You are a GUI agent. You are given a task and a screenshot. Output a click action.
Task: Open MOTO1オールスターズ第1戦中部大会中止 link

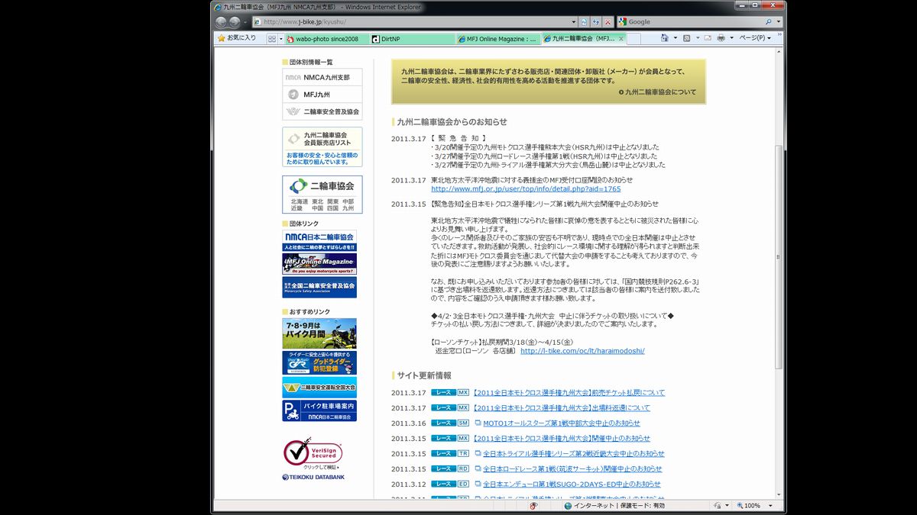562,423
